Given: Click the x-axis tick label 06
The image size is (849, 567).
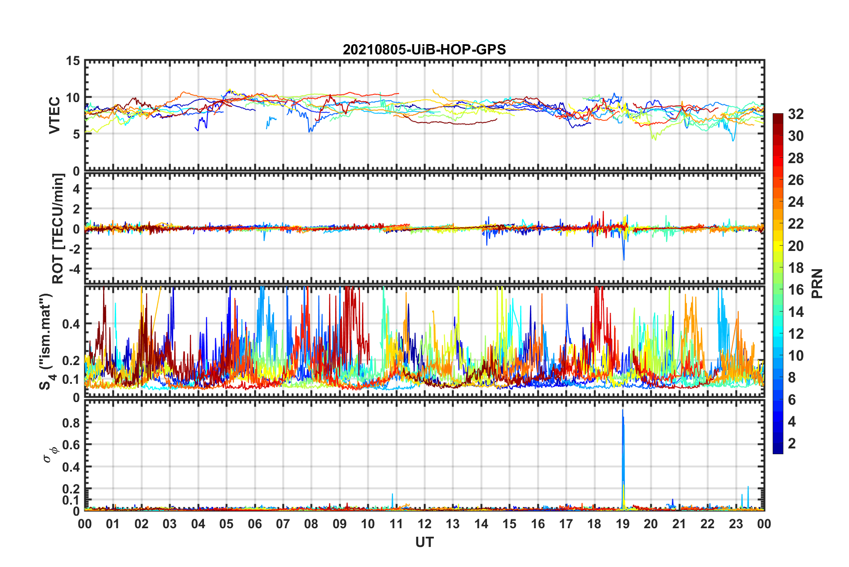Looking at the screenshot, I should point(255,524).
